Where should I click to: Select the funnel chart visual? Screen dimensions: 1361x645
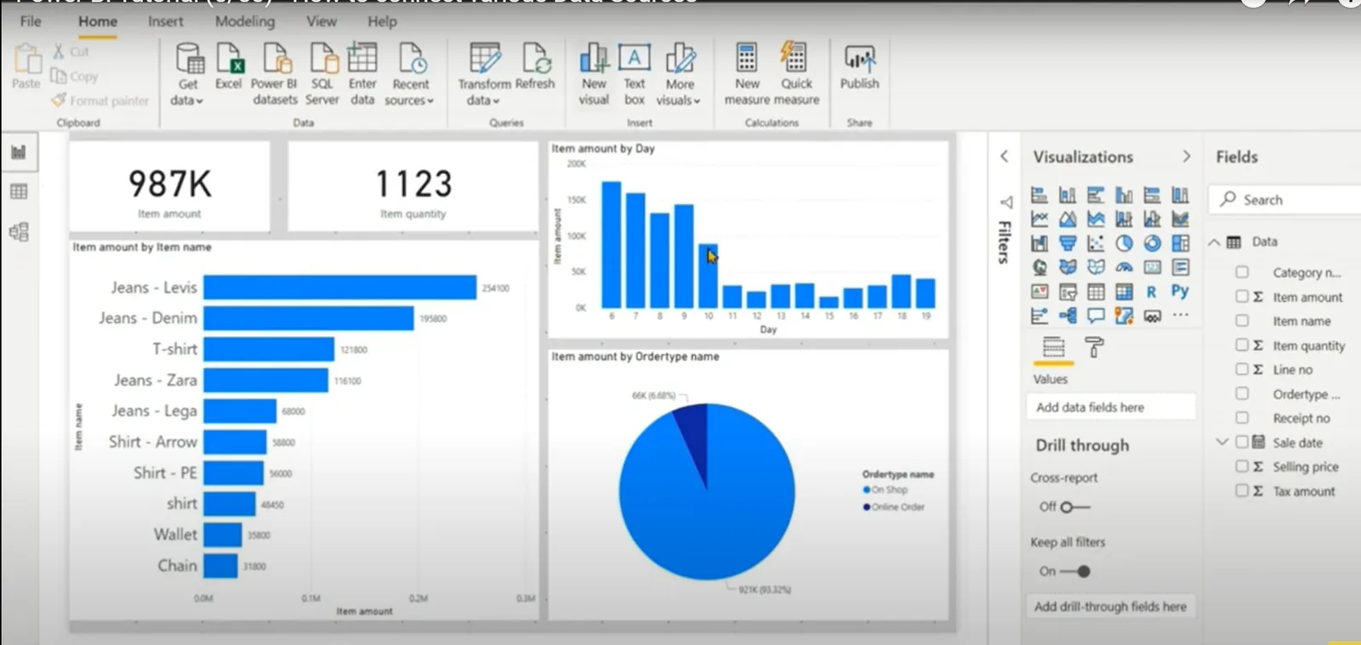tap(1068, 243)
